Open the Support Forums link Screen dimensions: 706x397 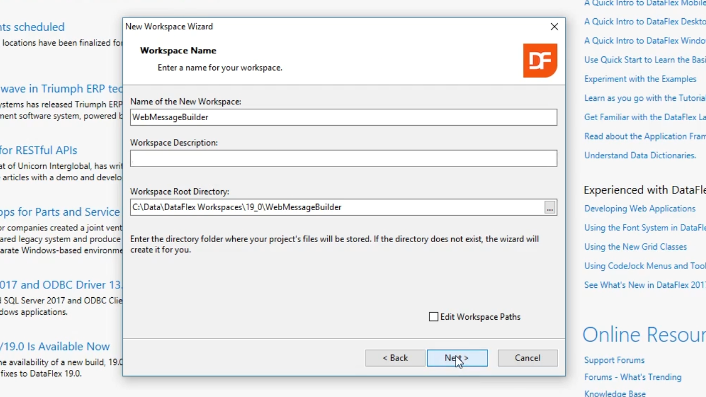pyautogui.click(x=614, y=360)
